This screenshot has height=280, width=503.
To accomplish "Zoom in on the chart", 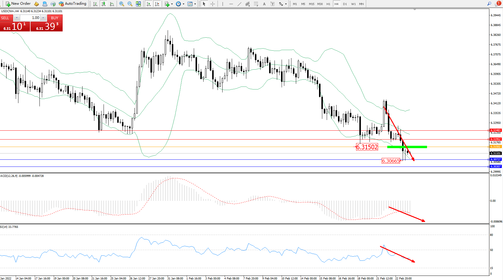I will pyautogui.click(x=122, y=4).
